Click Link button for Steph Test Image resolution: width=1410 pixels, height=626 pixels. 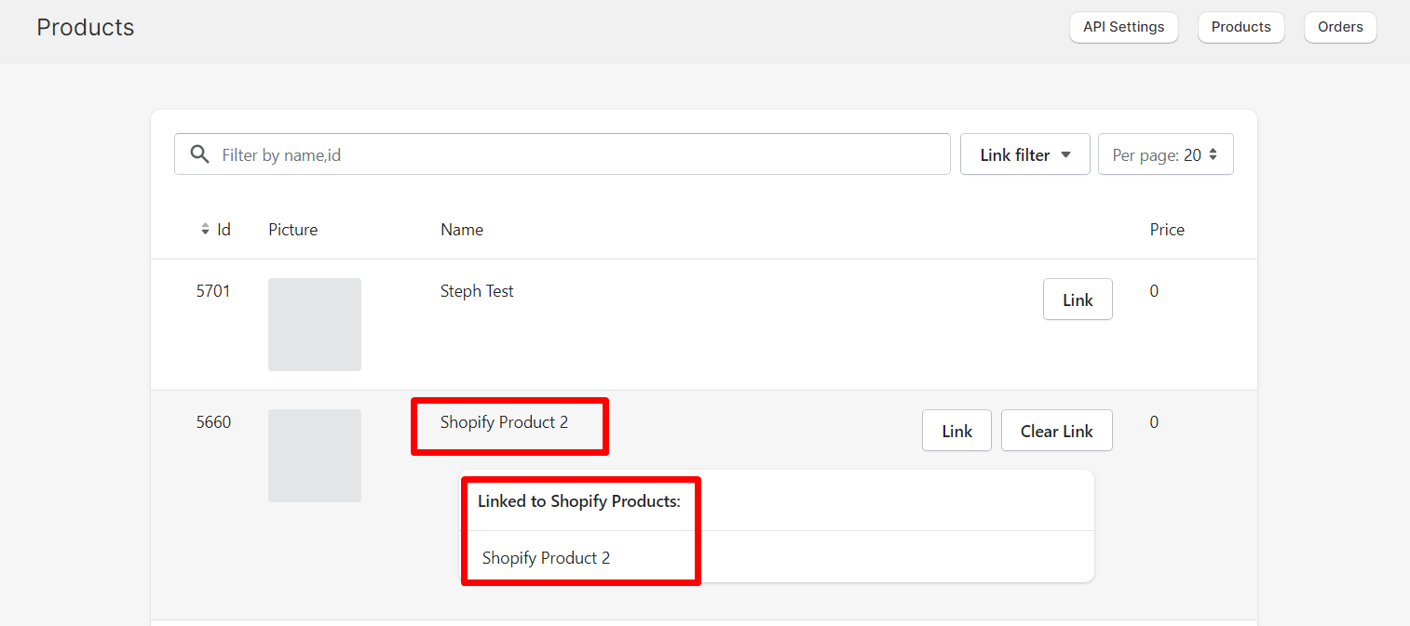[1078, 300]
